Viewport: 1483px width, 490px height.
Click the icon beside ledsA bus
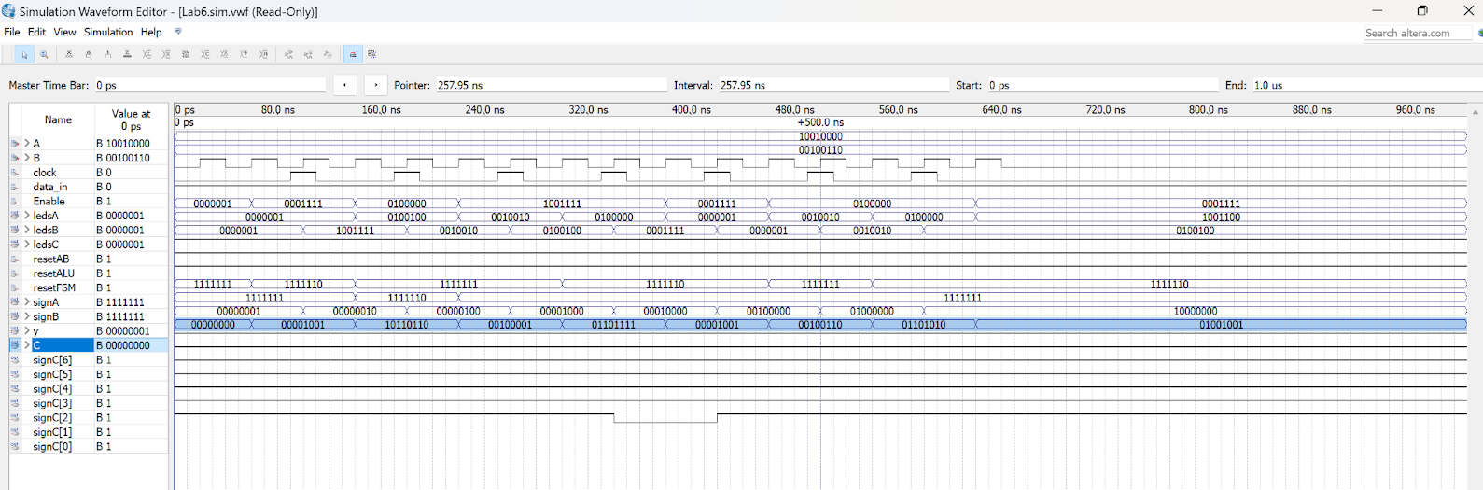pos(15,216)
